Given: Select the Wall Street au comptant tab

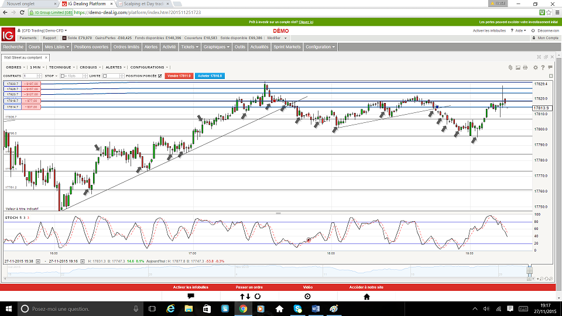Looking at the screenshot, I should pos(23,57).
